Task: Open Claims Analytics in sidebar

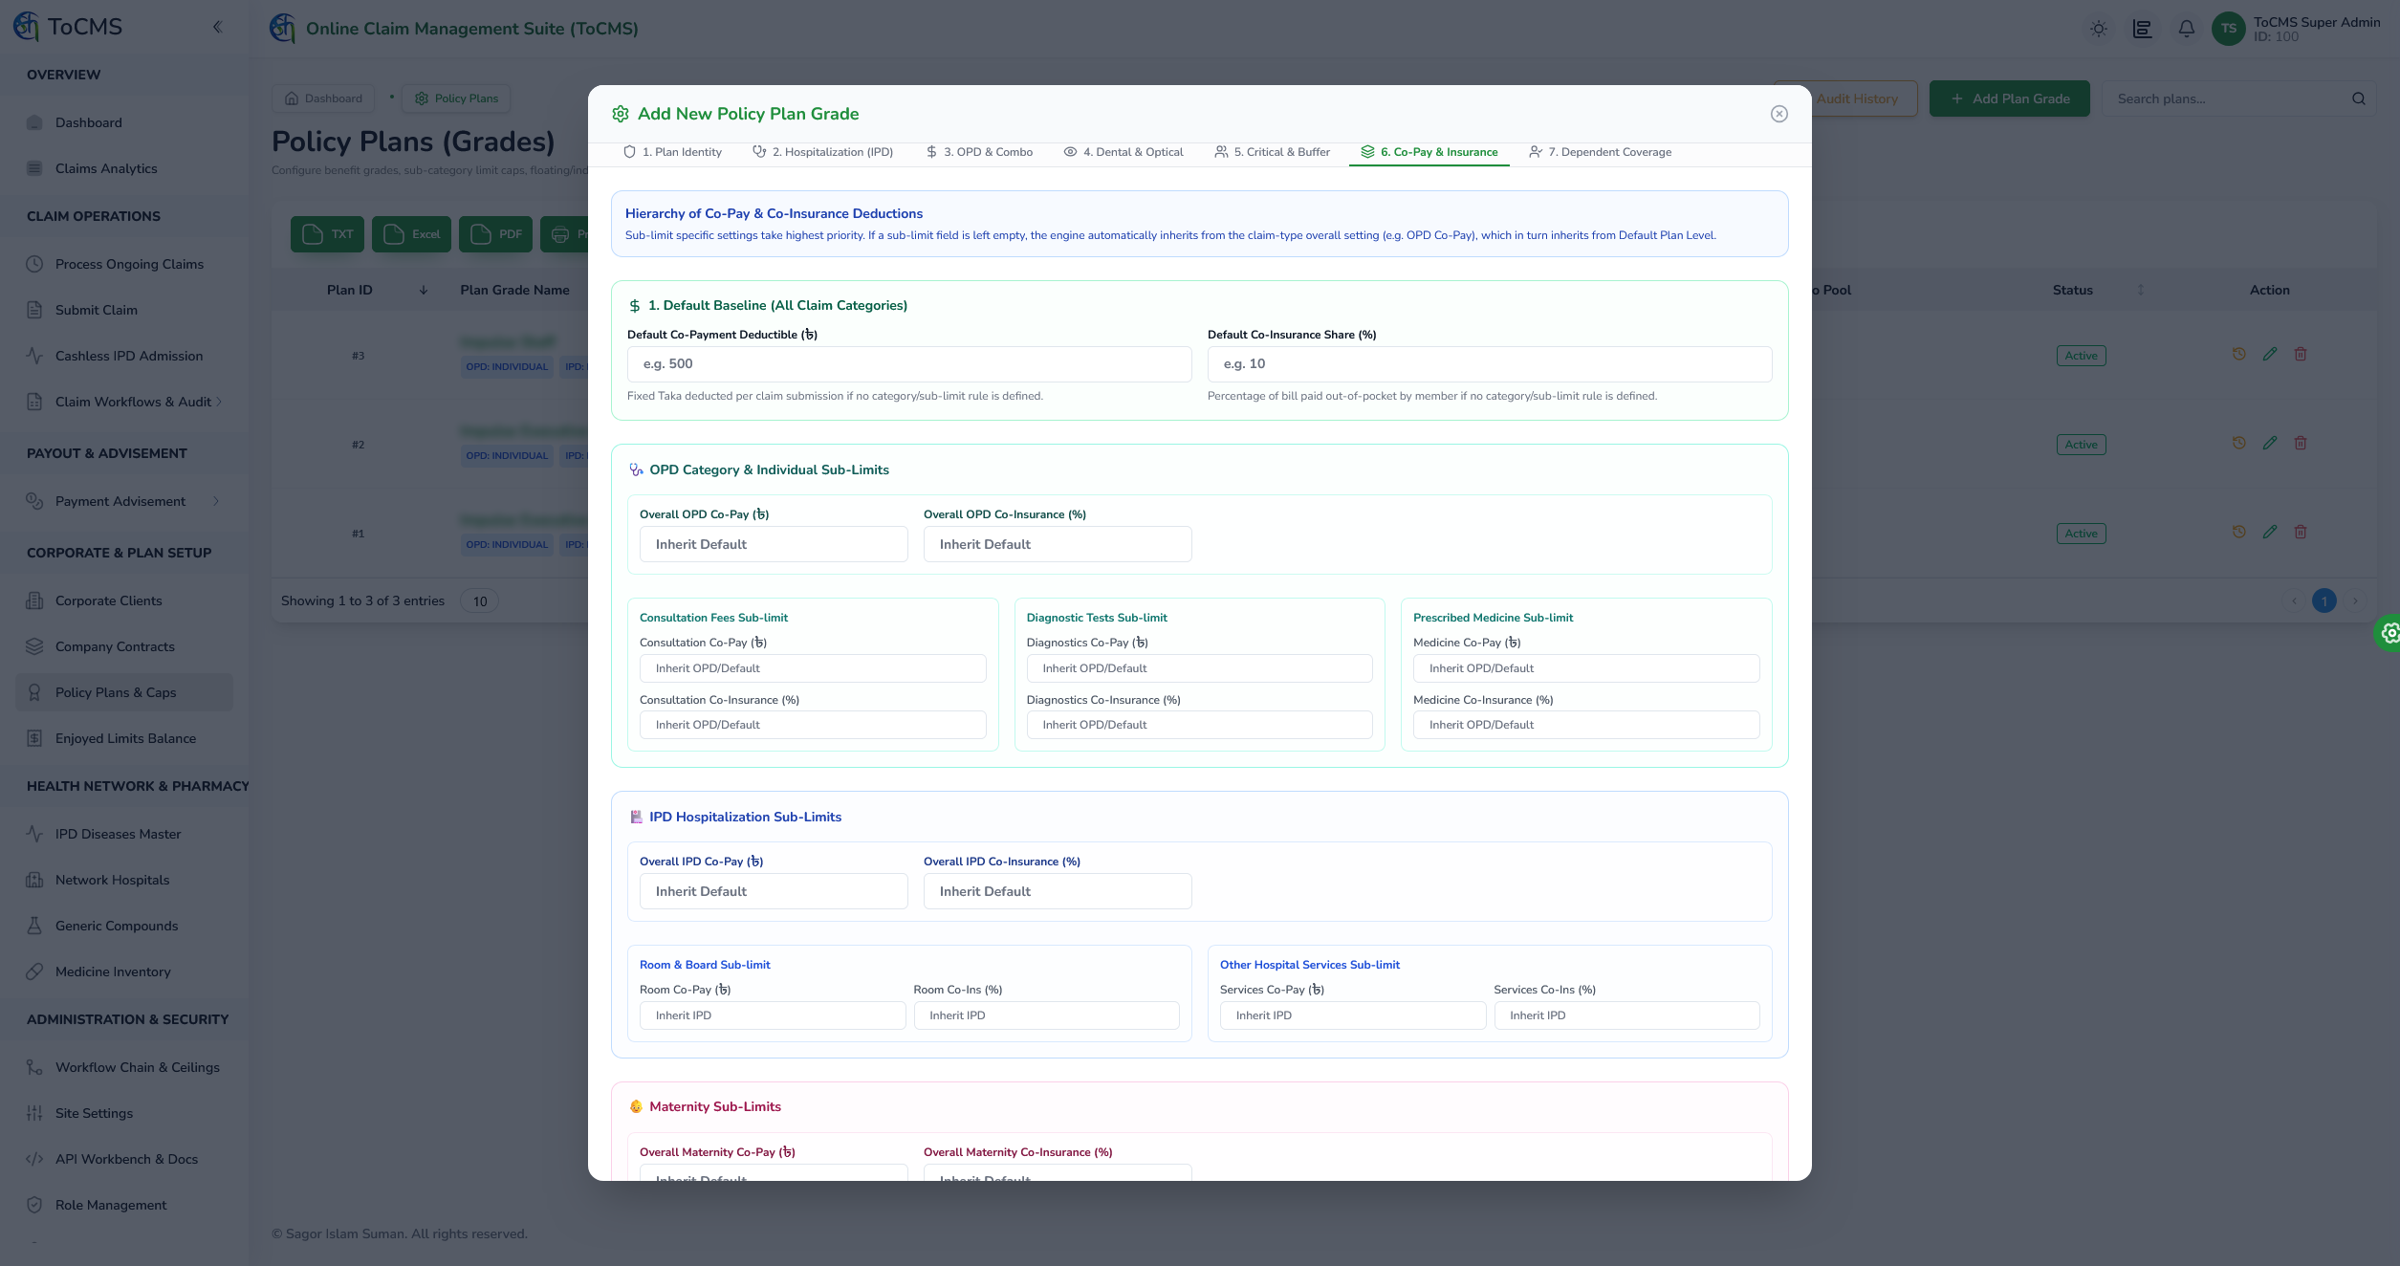Action: pyautogui.click(x=124, y=168)
